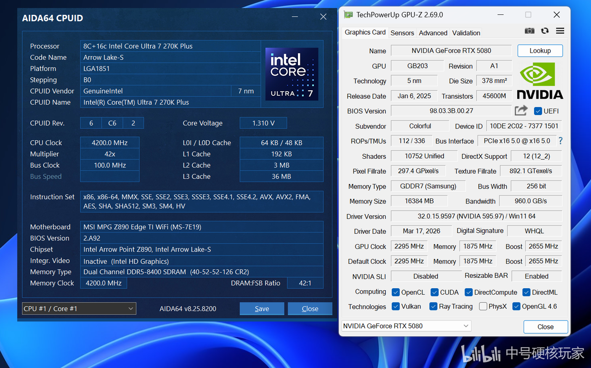Switch to the Validation tab
Screen dimensions: 591x368
coord(466,33)
